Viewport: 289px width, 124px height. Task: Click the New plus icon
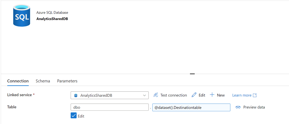click(212, 95)
